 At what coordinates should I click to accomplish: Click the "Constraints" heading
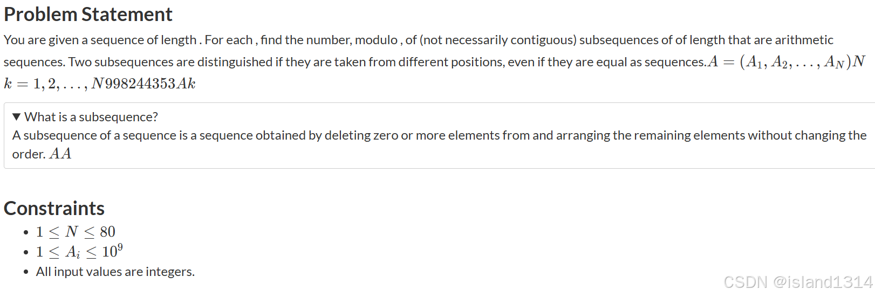tap(54, 209)
